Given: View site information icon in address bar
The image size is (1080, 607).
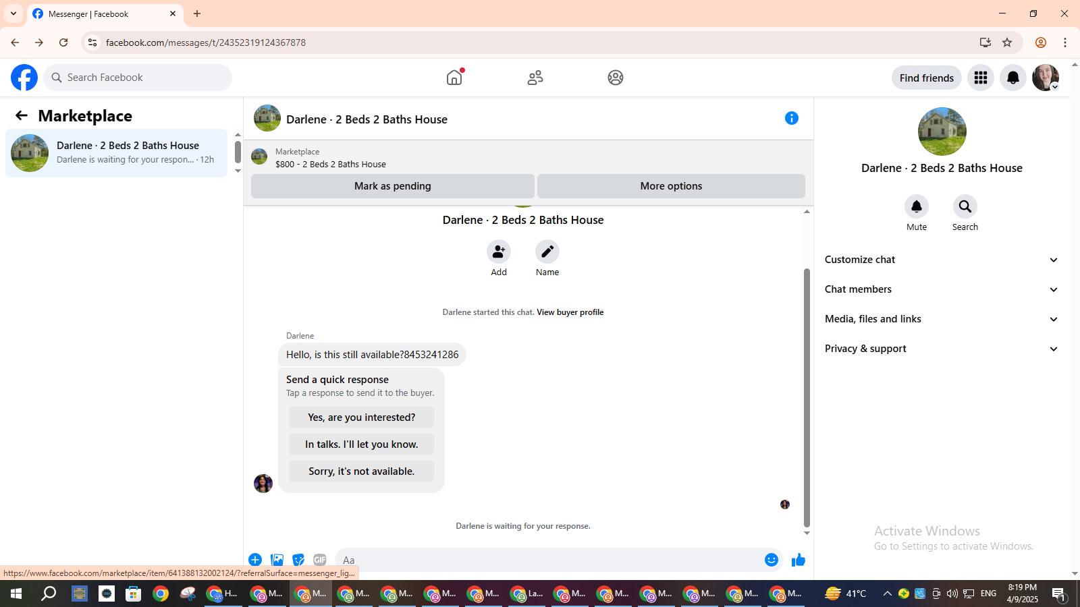Looking at the screenshot, I should [x=92, y=42].
